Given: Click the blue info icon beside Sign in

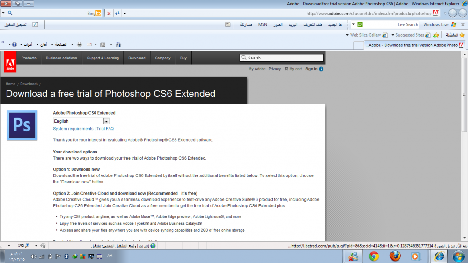Looking at the screenshot, I should [321, 69].
